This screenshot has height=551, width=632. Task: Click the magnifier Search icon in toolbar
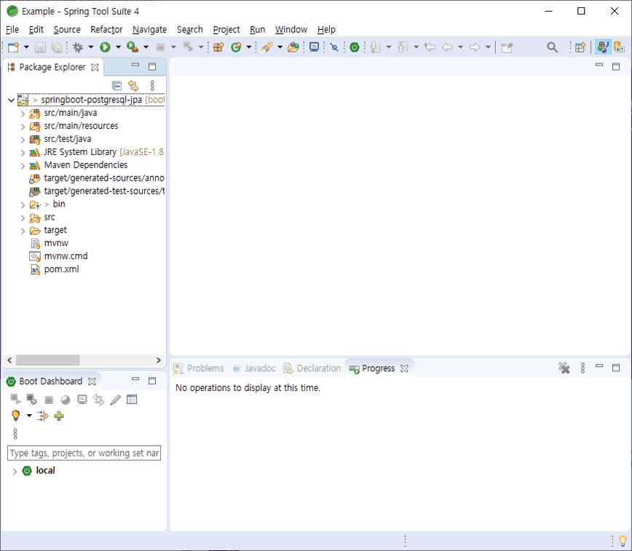coord(552,47)
